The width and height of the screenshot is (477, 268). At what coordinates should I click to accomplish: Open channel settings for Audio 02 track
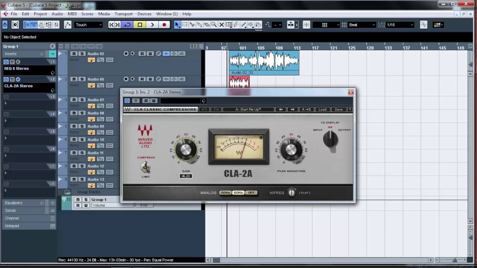158,54
